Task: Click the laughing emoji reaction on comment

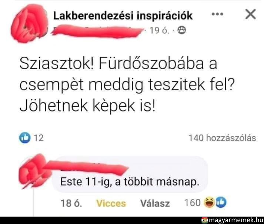Action: tap(209, 203)
